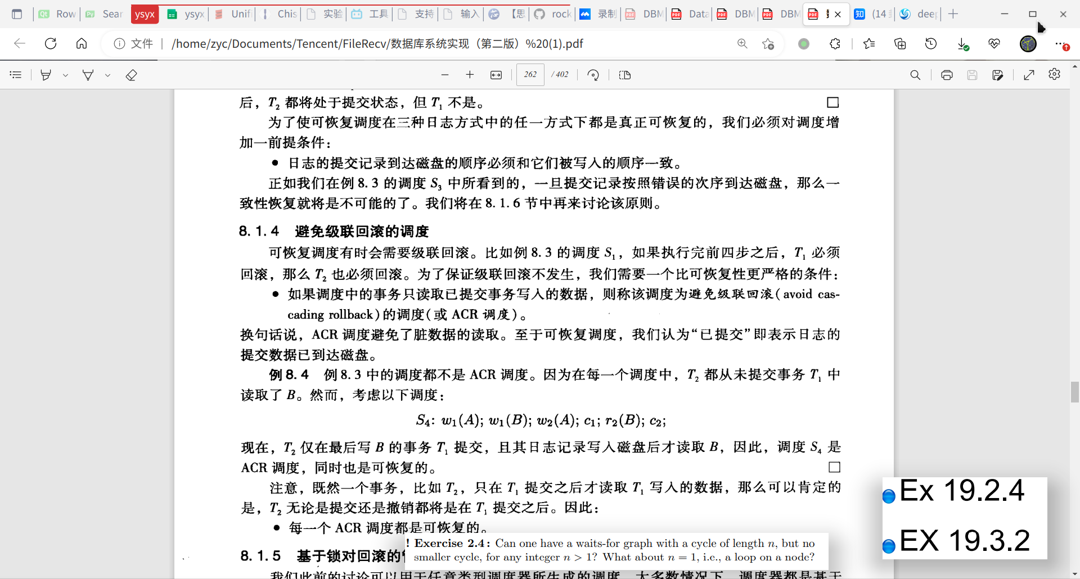
Task: Switch to the Data PDF tab
Action: (690, 14)
